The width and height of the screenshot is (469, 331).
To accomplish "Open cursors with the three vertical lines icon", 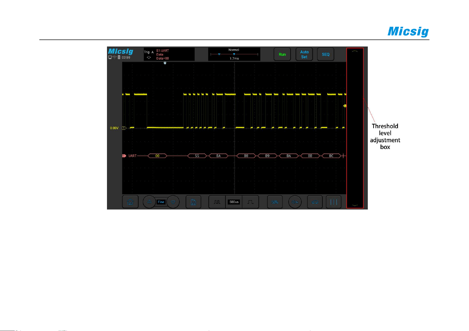I will tap(334, 202).
